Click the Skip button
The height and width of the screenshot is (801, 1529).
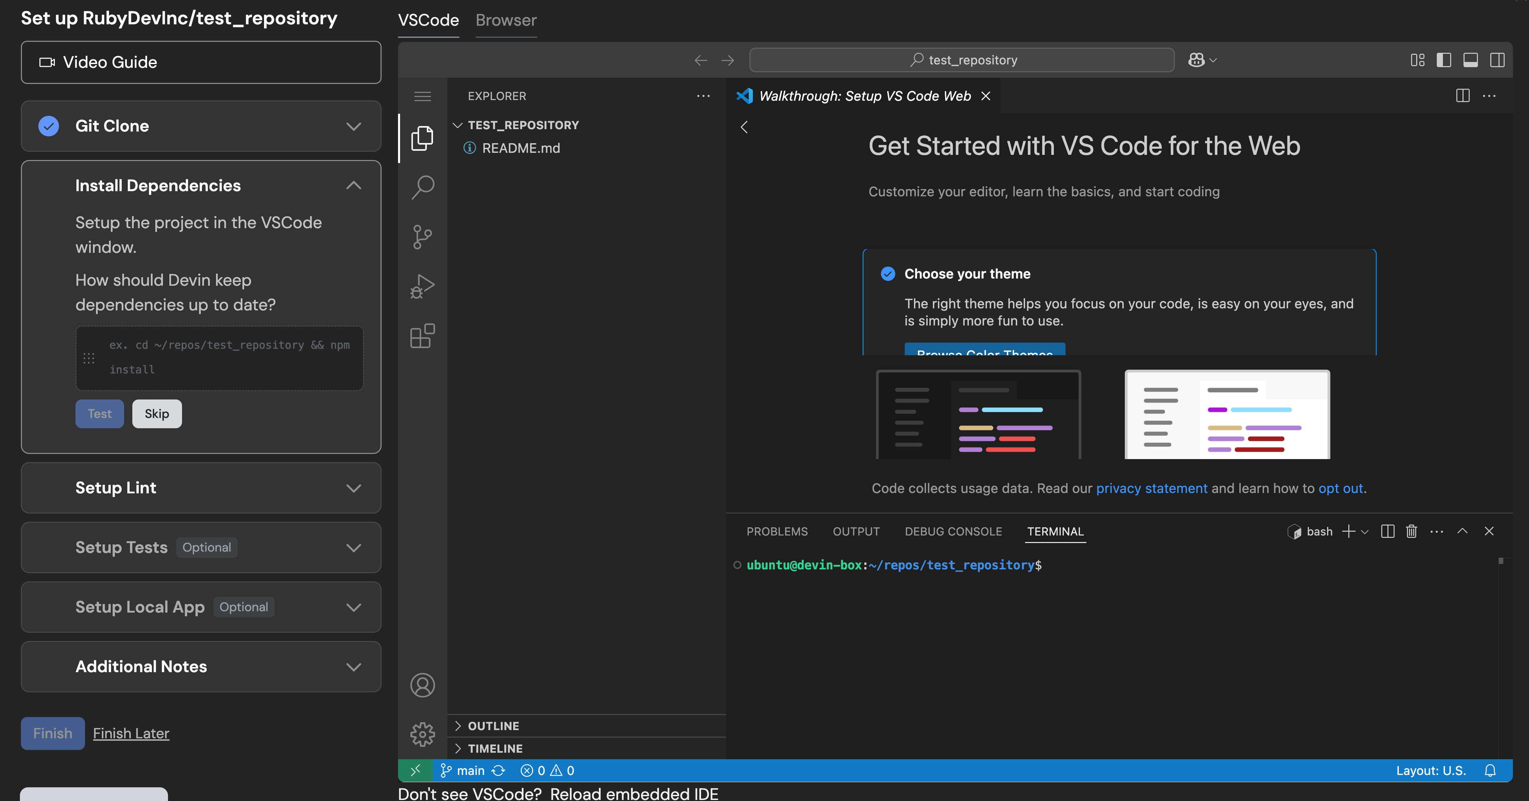coord(157,414)
